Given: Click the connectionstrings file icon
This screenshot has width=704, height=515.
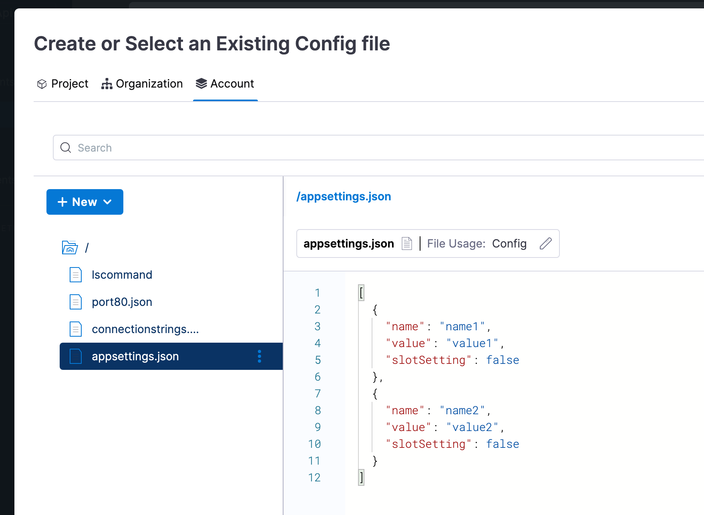Looking at the screenshot, I should (76, 329).
